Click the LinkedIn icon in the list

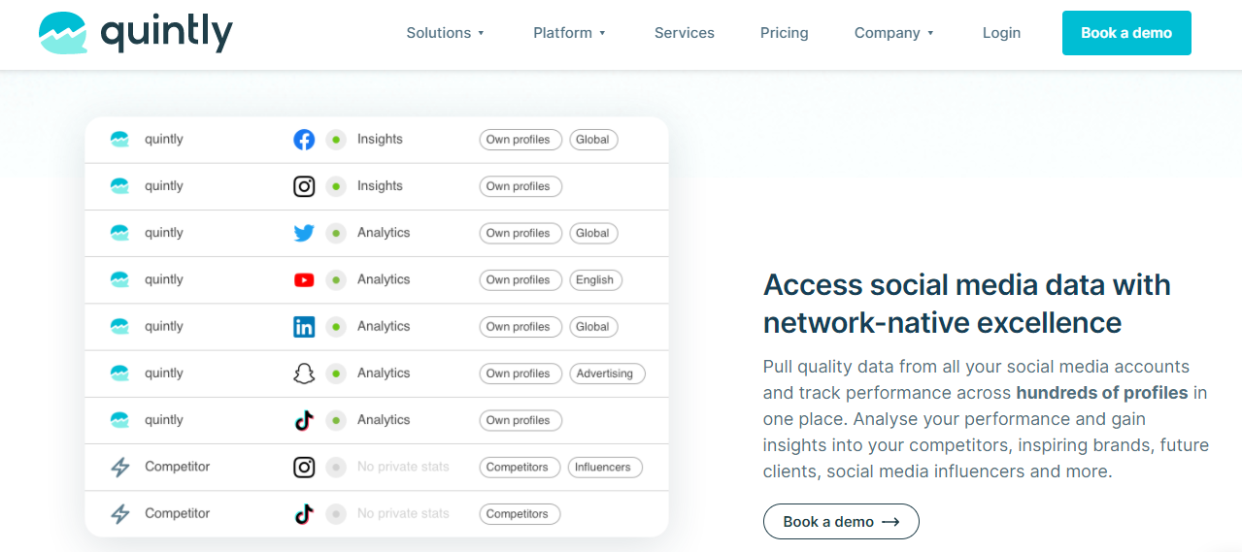point(304,327)
